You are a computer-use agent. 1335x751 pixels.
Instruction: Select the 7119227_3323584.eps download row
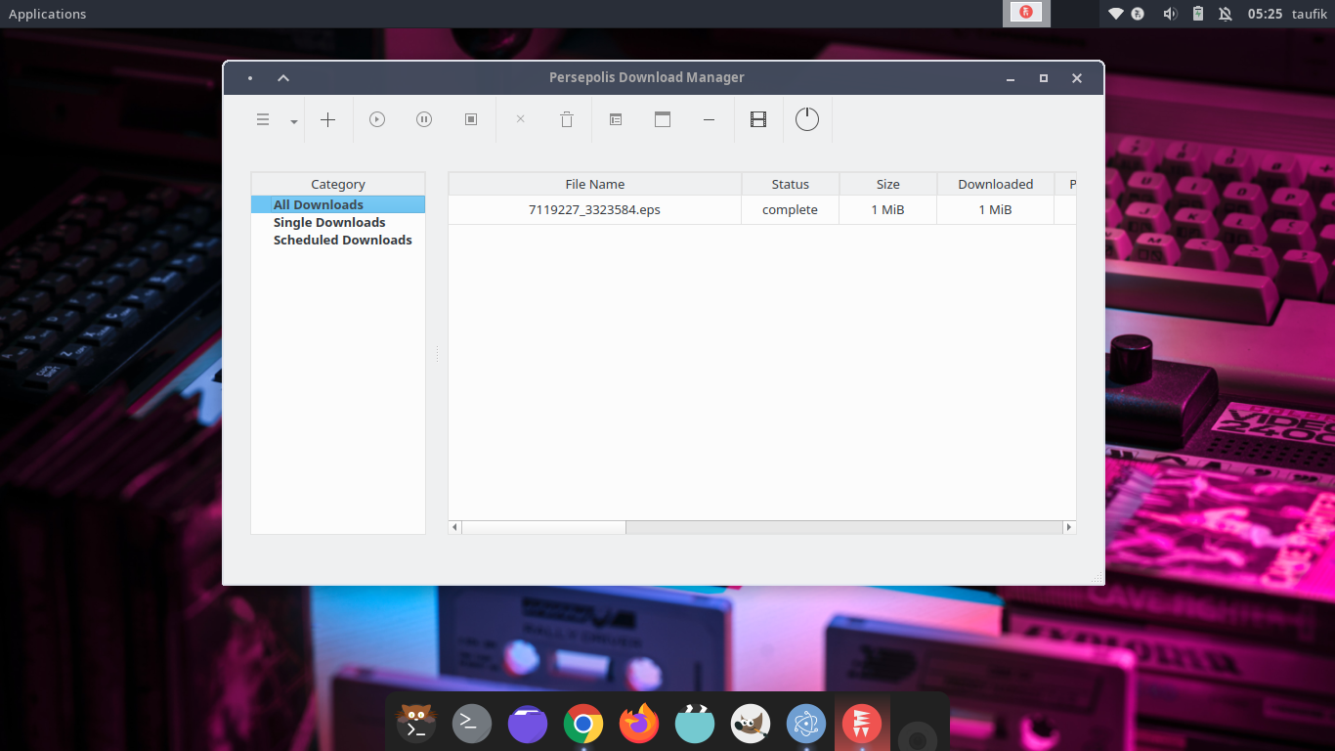click(x=594, y=209)
